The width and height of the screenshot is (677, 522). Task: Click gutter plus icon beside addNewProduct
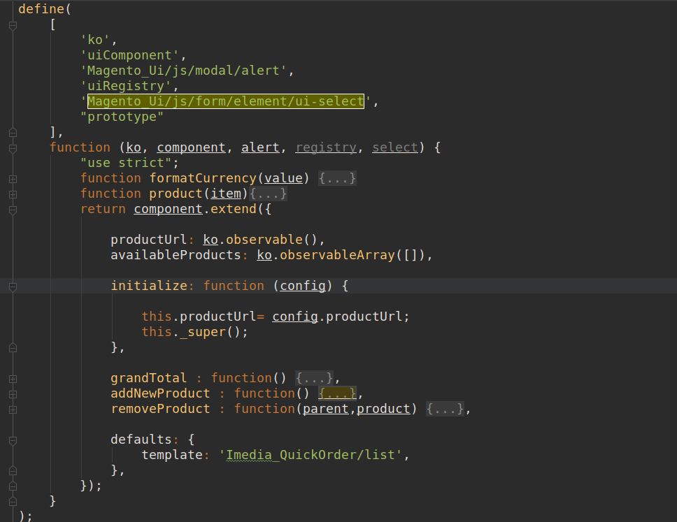[13, 394]
